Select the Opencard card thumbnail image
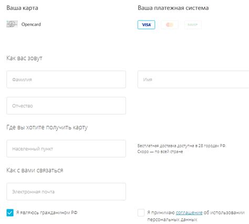249x224 pixels. coord(12,24)
